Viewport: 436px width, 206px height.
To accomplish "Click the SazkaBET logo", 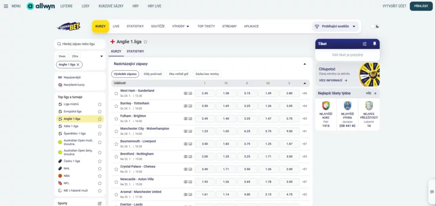I will pos(69,26).
